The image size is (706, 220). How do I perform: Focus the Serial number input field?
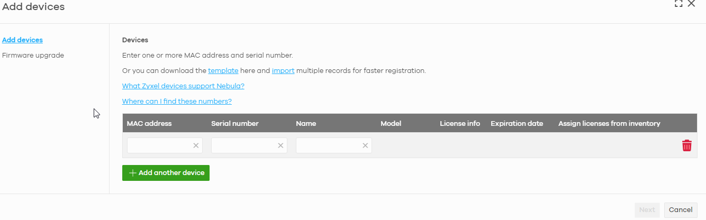[243, 145]
